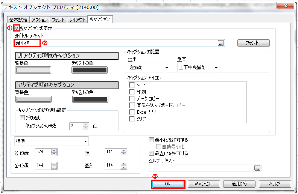Open the 標準 dropdown
298x194 pixels.
(x=52, y=141)
